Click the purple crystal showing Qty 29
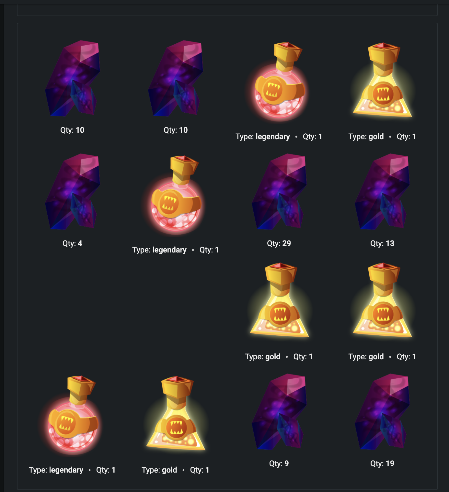Screen dimensions: 449x492 (279, 192)
